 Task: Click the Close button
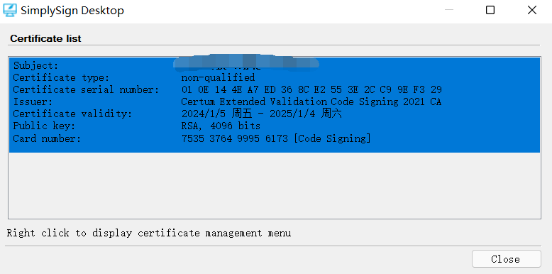(506, 259)
